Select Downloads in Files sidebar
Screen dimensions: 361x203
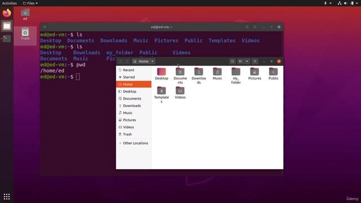(x=134, y=105)
